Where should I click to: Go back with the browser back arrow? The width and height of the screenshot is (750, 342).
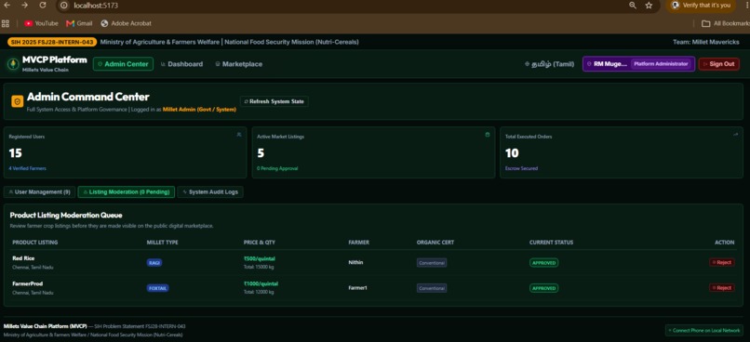(x=7, y=6)
